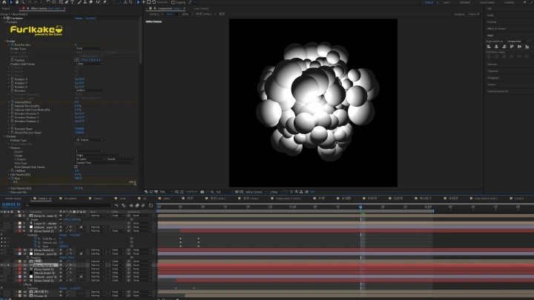This screenshot has height=300, width=534.
Task: Click the Shy layers timeline icon
Action: click(131, 205)
